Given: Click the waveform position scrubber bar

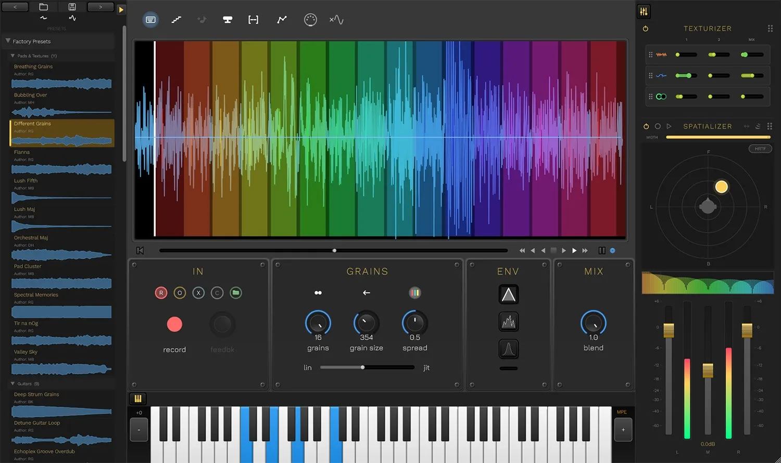Looking at the screenshot, I should pyautogui.click(x=333, y=250).
